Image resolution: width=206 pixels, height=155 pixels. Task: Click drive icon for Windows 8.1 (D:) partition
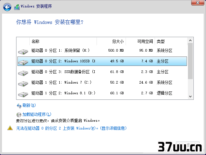(23, 94)
